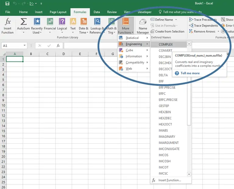This screenshot has width=234, height=189.
Task: Open the Web functions submenu
Action: point(134,68)
